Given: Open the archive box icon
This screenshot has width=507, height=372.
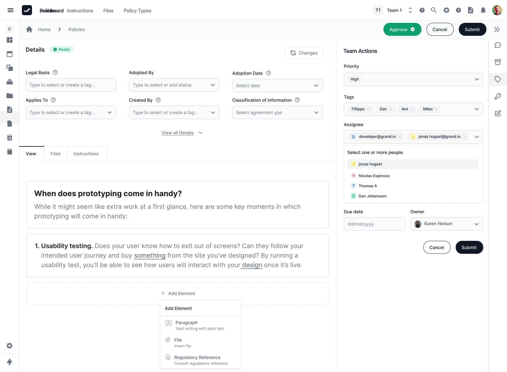Looking at the screenshot, I should (497, 62).
